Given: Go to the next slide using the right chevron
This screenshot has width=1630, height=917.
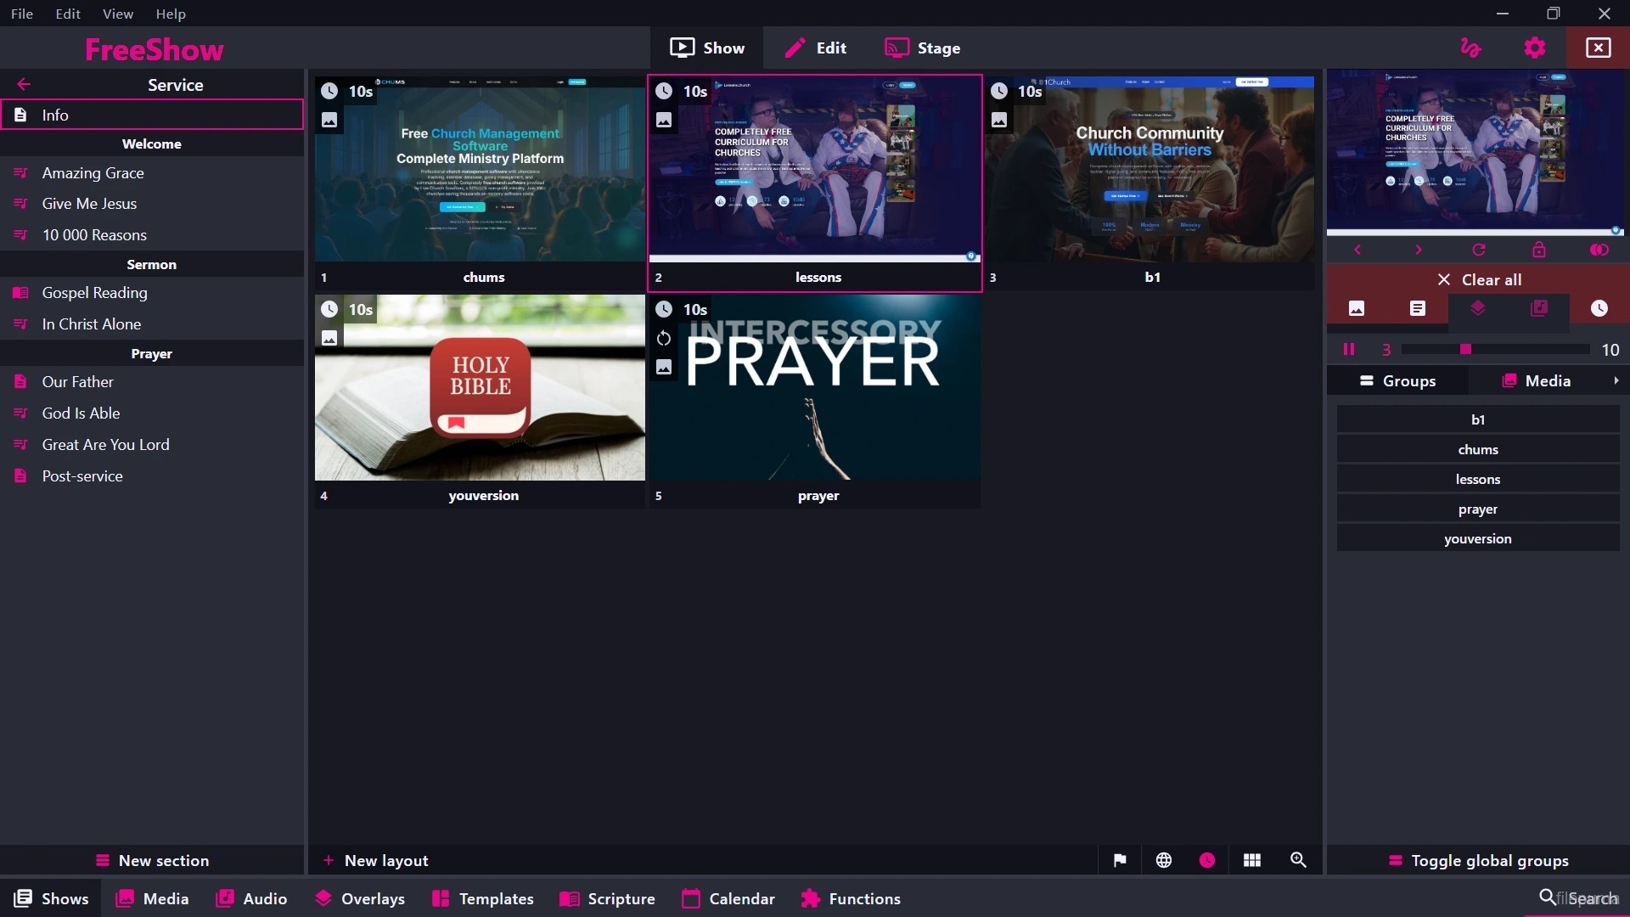Looking at the screenshot, I should click(x=1418, y=250).
